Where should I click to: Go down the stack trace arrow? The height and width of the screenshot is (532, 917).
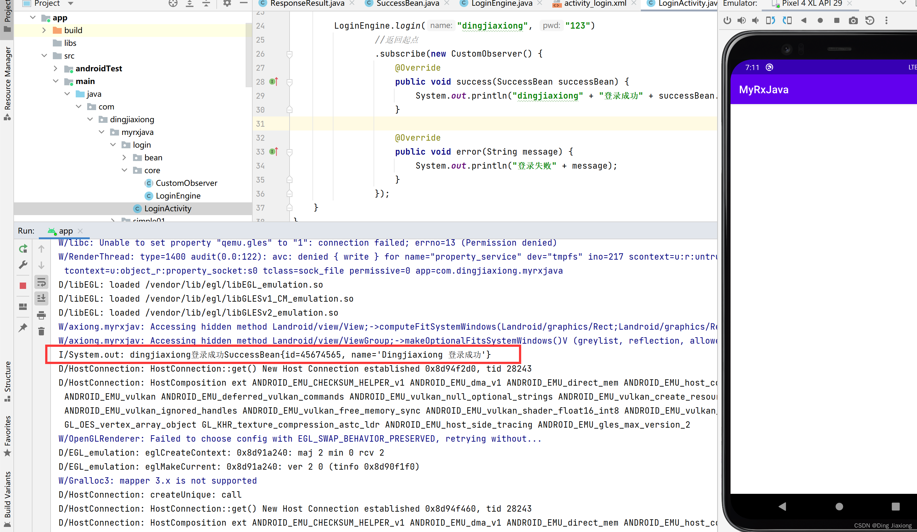pos(41,265)
